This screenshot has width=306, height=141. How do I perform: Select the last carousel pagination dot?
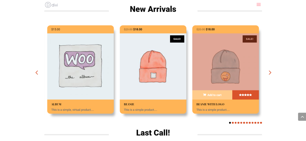261,123
